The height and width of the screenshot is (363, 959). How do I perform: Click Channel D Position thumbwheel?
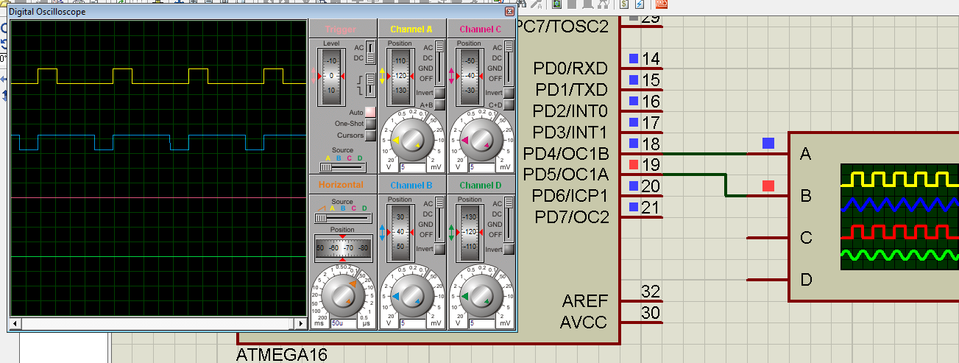pos(470,232)
